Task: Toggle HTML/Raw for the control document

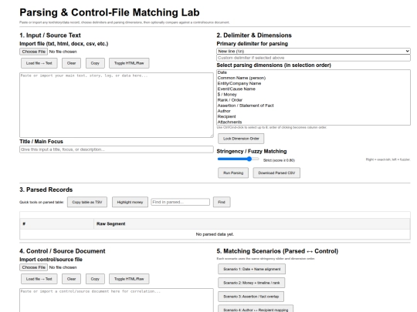Action: (129, 279)
